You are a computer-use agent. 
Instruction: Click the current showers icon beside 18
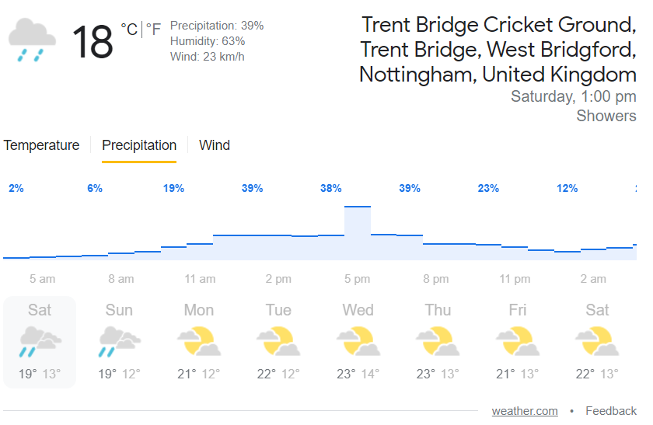pos(32,41)
